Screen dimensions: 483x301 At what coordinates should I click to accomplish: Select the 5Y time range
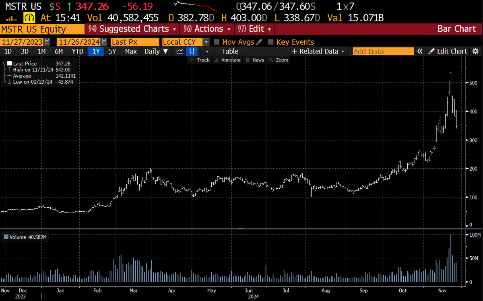tap(113, 51)
